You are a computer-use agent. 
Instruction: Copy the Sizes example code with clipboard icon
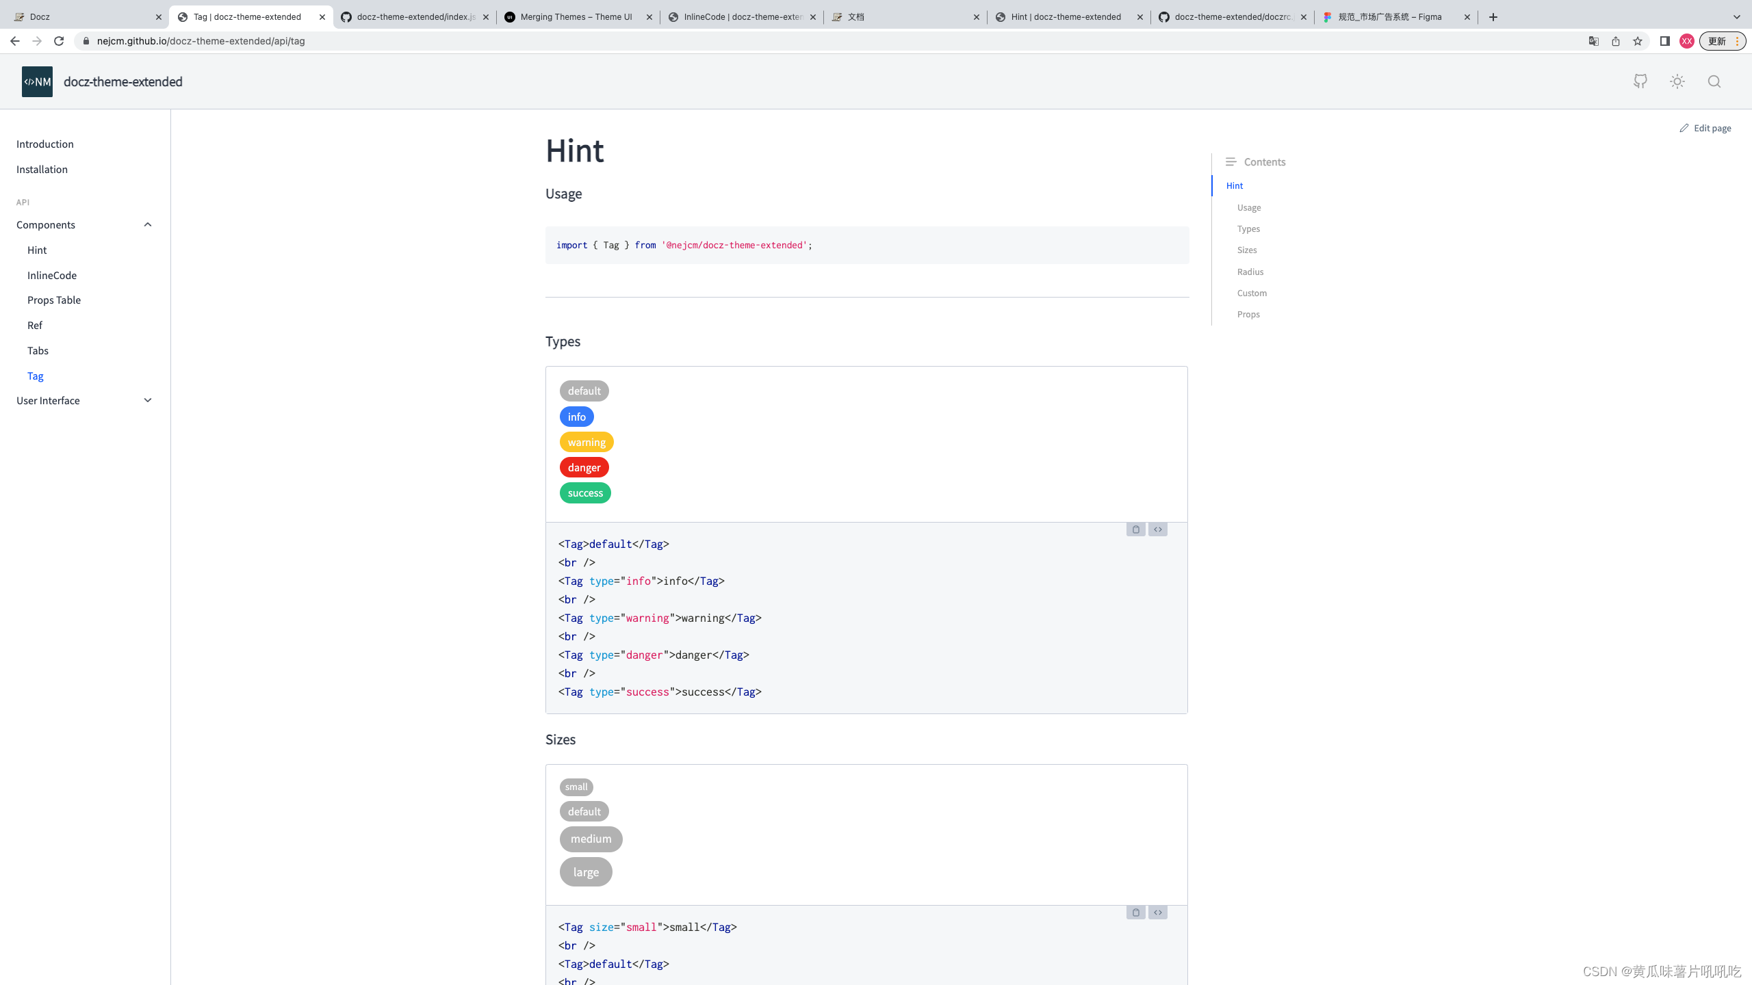point(1135,912)
